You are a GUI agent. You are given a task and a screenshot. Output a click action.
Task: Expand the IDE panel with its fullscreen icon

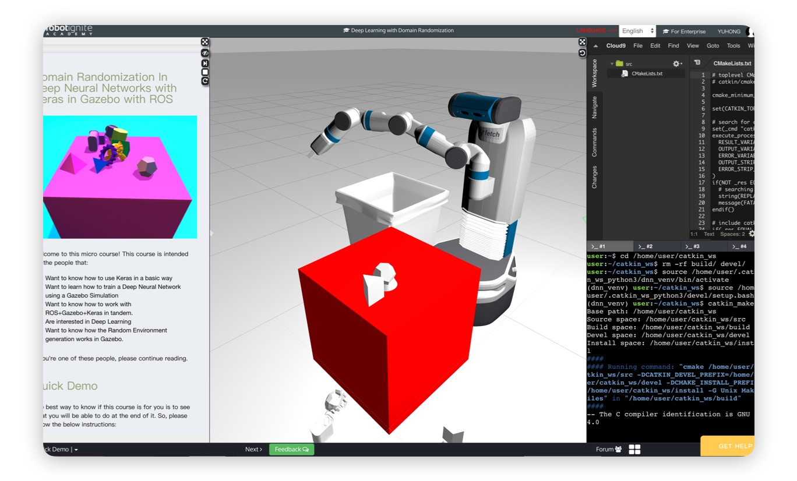(582, 42)
